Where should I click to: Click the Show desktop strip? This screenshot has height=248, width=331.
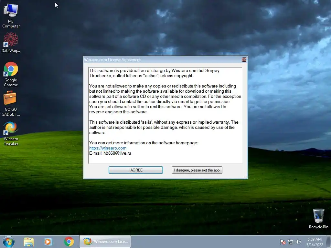coord(329,242)
